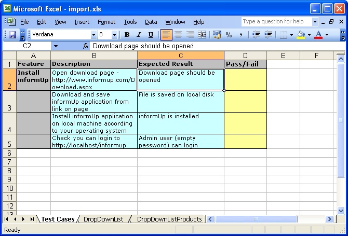Open the Verdana font name dropdown
348x236 pixels.
tap(93, 35)
